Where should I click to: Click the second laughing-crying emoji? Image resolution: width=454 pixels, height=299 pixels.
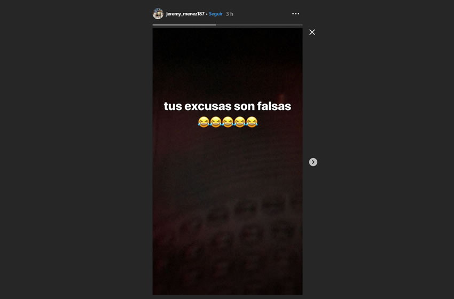216,122
